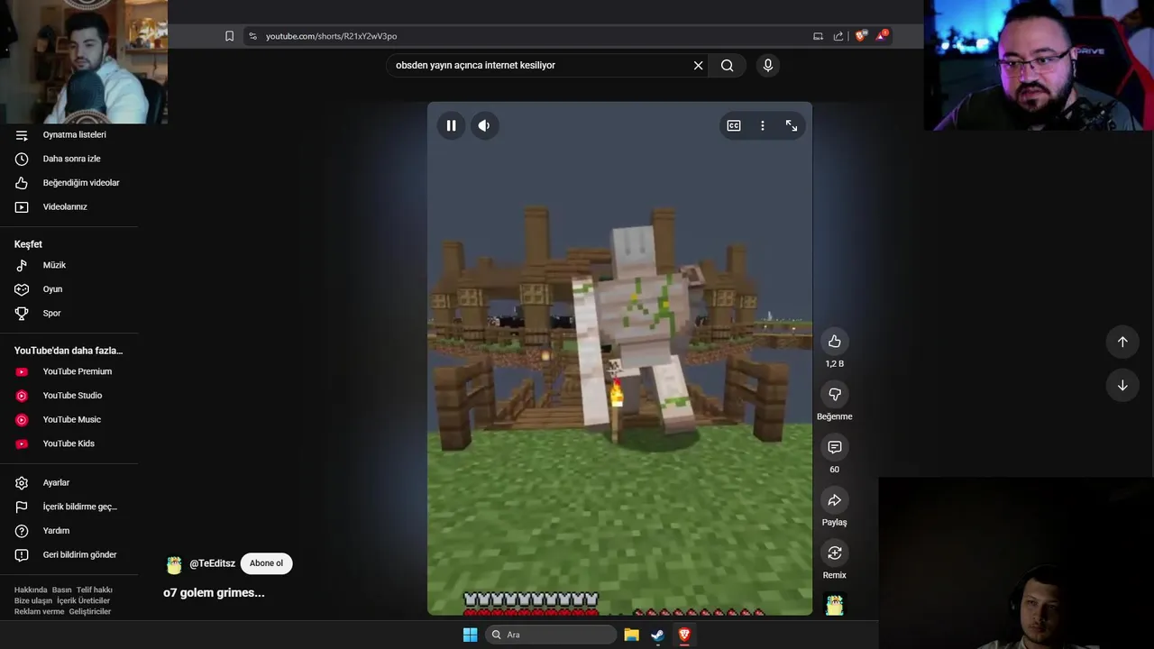
Task: Bookmark this page with bookmark icon
Action: pyautogui.click(x=229, y=36)
